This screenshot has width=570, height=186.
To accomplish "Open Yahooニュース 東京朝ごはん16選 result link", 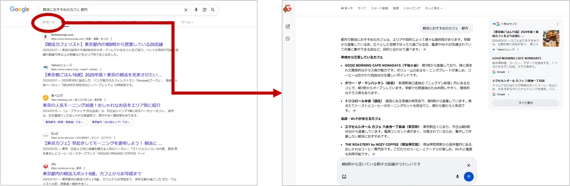I will (103, 74).
